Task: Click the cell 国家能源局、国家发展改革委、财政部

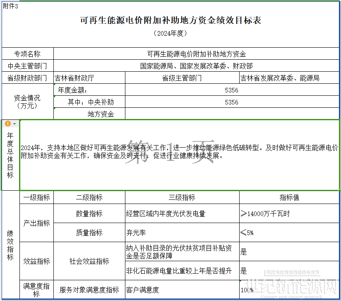Action: pyautogui.click(x=197, y=66)
